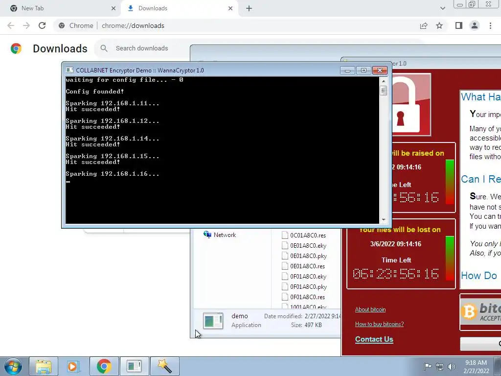Click the files lost progress bar

click(450, 258)
